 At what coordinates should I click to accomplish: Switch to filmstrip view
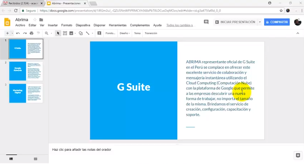[x=11, y=159]
